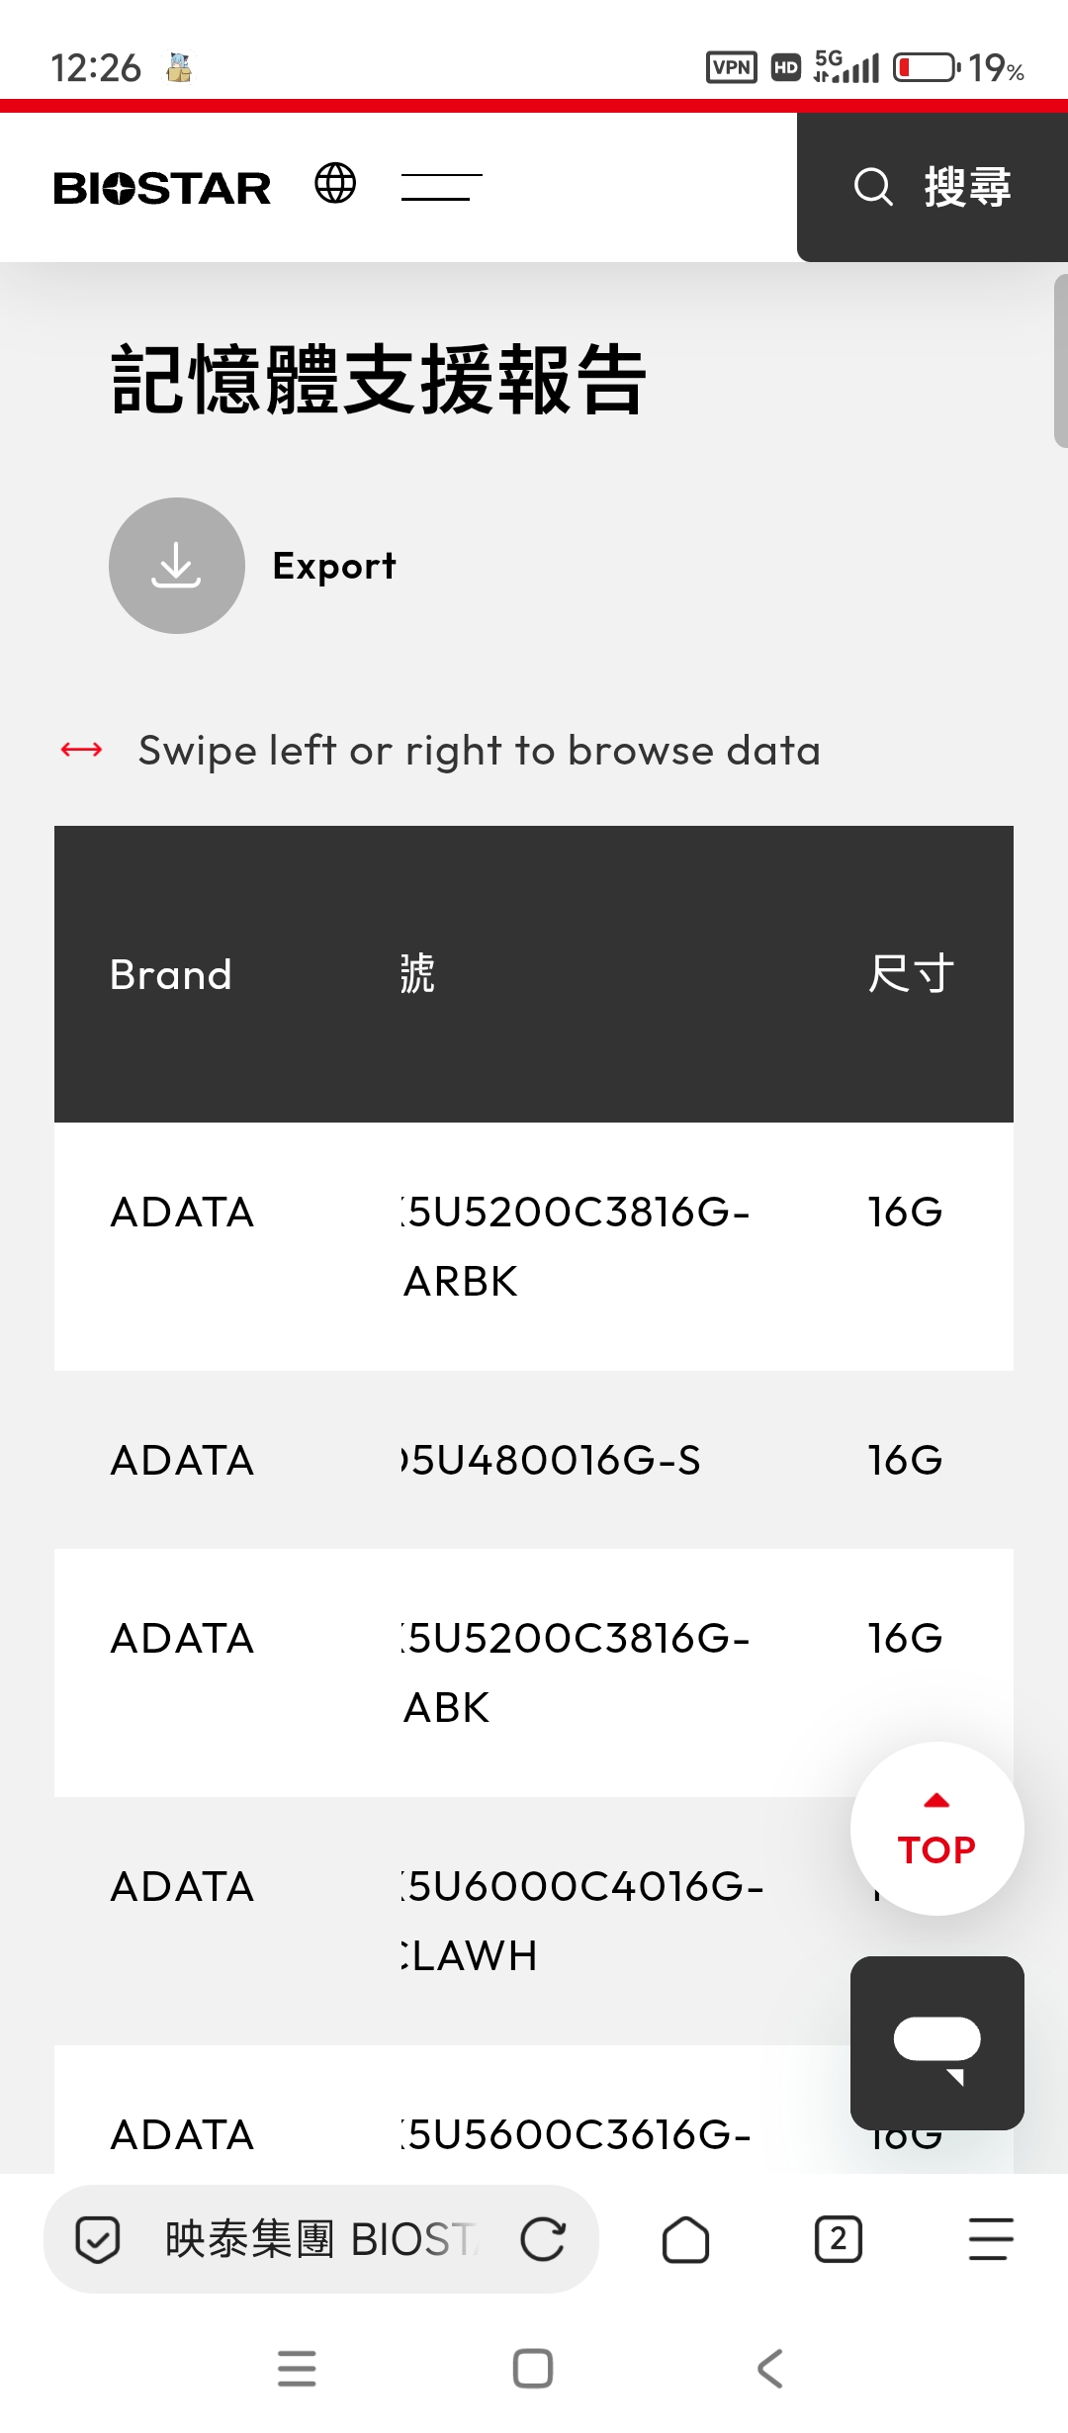Tap the red TOP scroll-up button
Viewport: 1068px width, 2433px height.
pyautogui.click(x=936, y=1829)
